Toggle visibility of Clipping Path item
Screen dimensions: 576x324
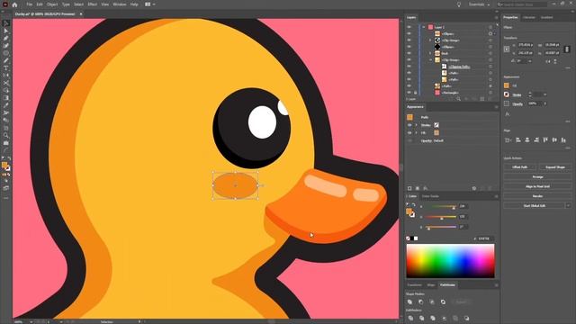409,67
